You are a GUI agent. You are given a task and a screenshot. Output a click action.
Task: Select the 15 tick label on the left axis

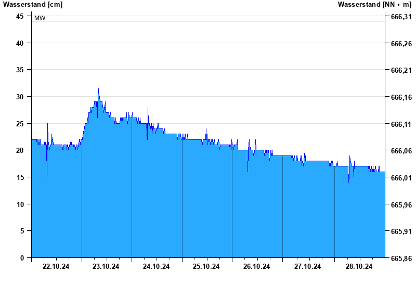pos(20,177)
